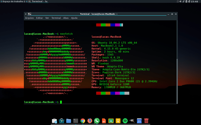Open the Ver menu
Viewport: 201px width, 125px height.
pos(47,18)
